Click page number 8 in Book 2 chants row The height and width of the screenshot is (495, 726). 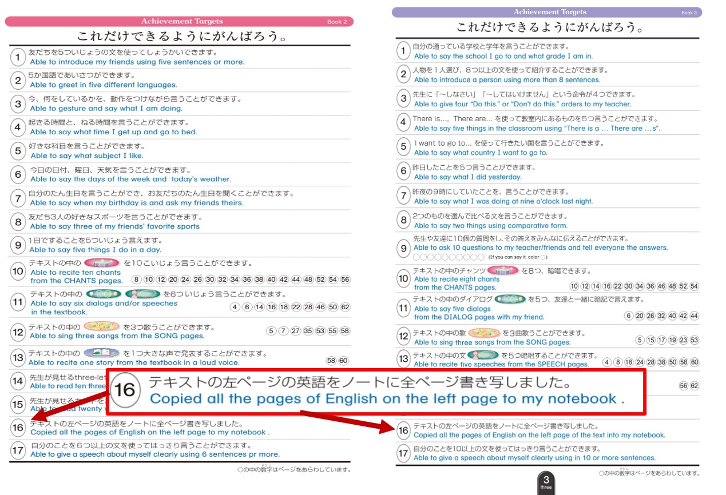click(x=136, y=280)
